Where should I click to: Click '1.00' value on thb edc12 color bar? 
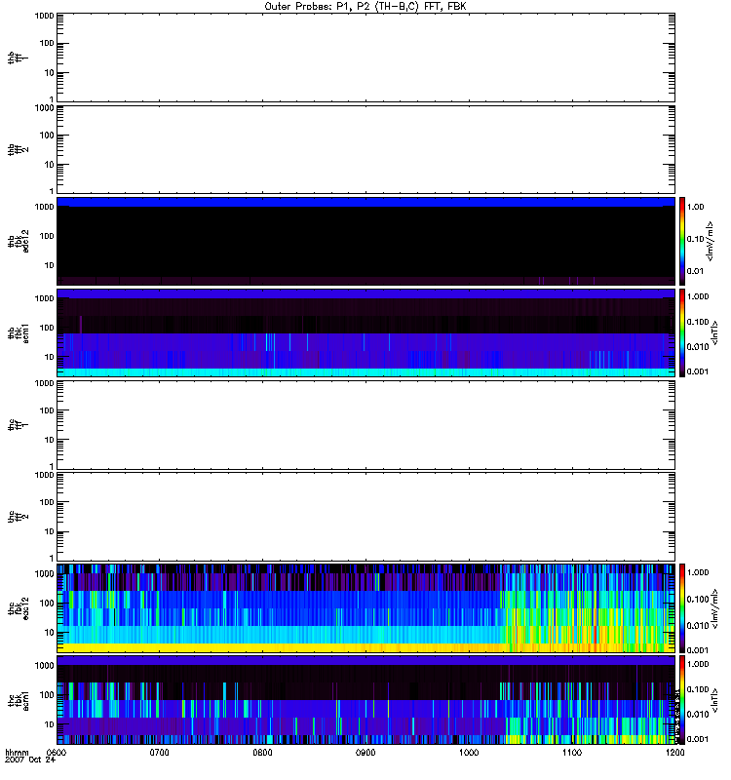click(695, 207)
